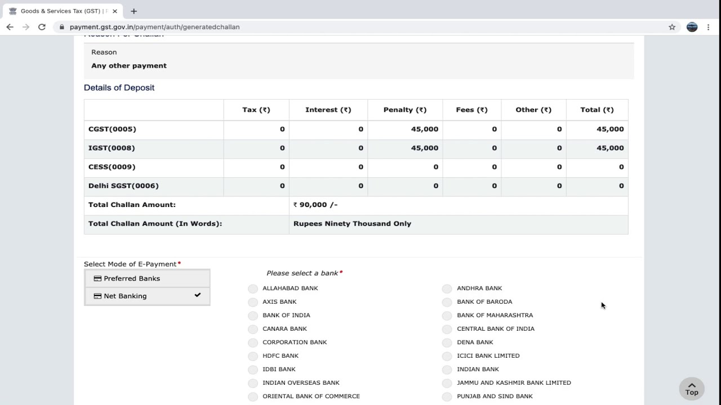Open the Chrome profile avatar
The height and width of the screenshot is (405, 721).
click(x=692, y=27)
